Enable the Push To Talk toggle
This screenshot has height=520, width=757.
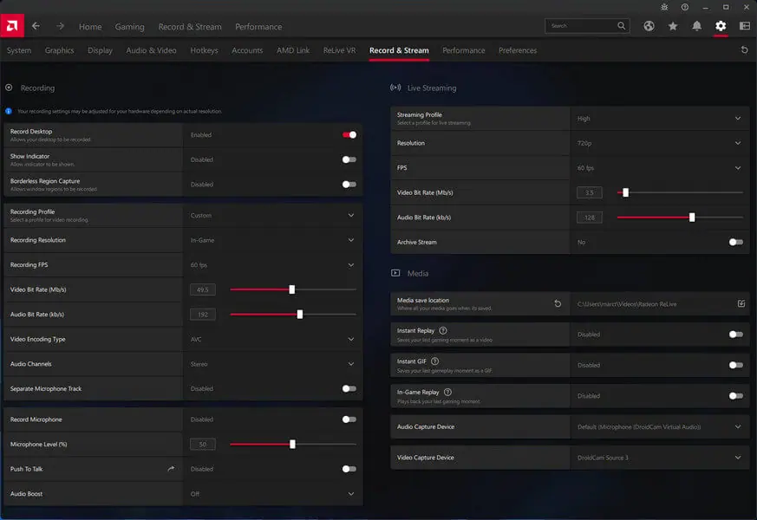tap(349, 468)
